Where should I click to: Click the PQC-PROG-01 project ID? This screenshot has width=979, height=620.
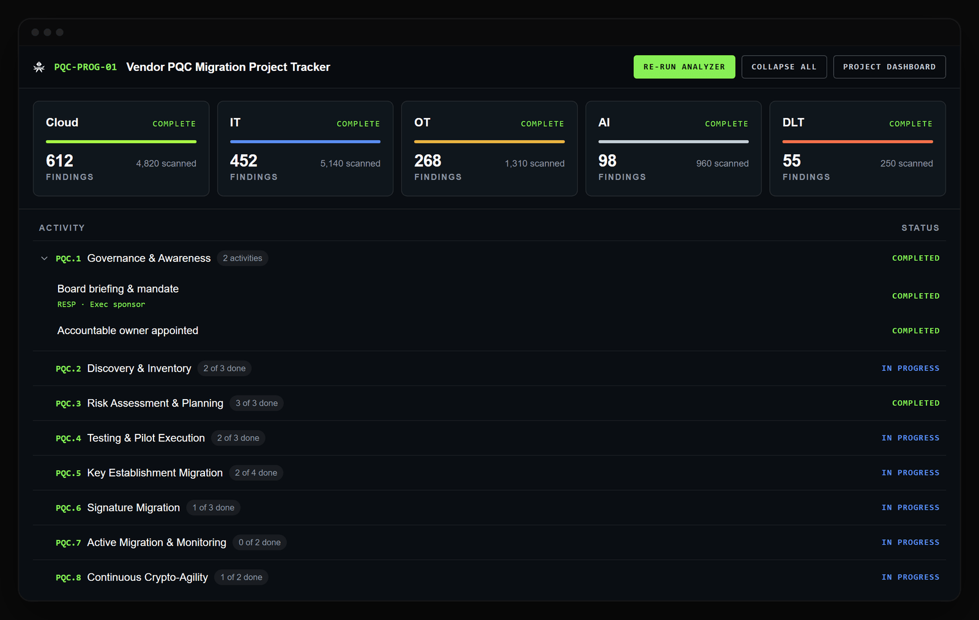(86, 67)
